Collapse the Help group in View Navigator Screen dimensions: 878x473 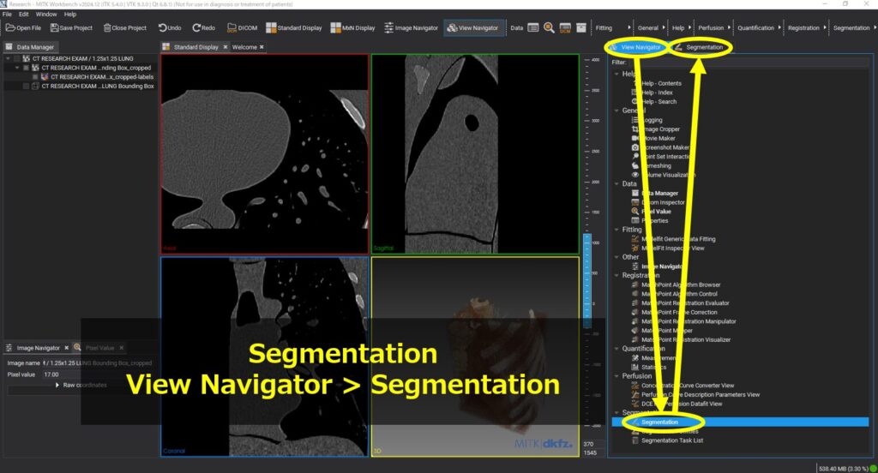point(617,74)
